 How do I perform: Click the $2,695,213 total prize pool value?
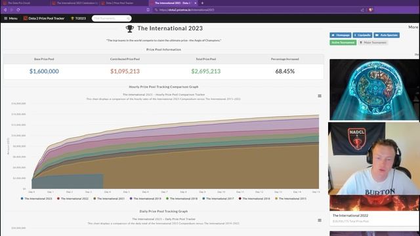(205, 71)
